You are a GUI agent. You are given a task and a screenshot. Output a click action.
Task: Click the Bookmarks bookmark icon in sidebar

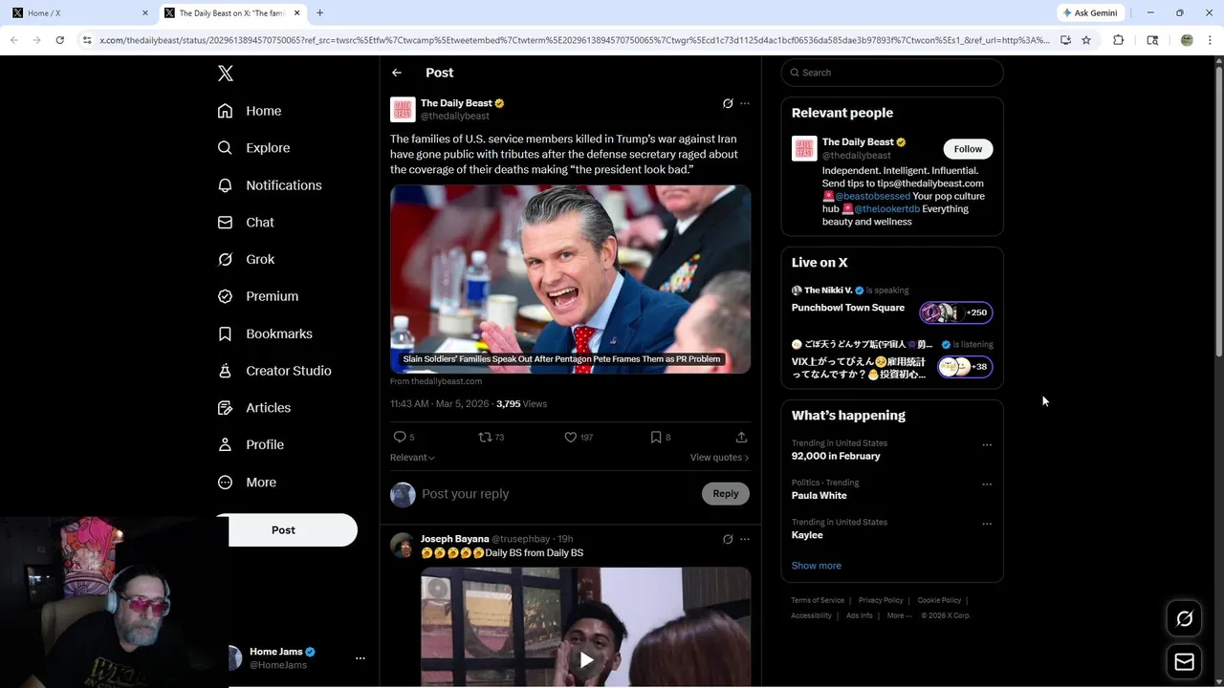coord(226,333)
